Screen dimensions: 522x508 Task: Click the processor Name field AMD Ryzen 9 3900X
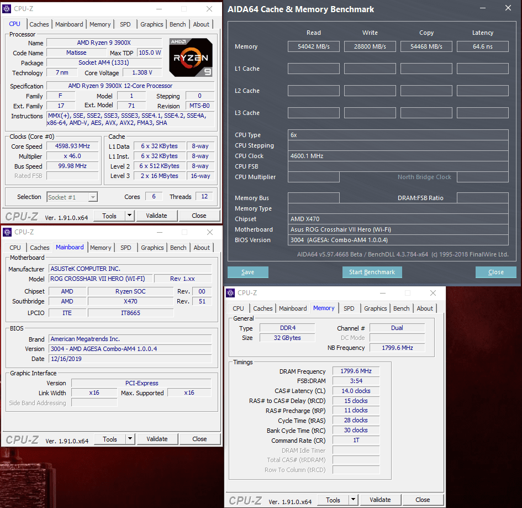104,43
